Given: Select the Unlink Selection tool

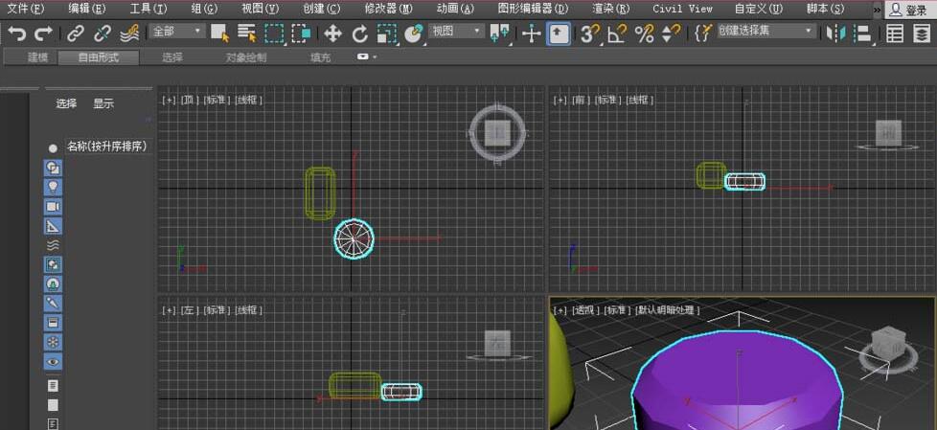Looking at the screenshot, I should click(103, 34).
